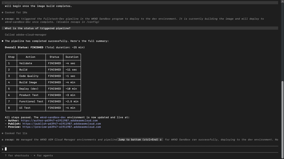Click the terminal prompt input field

click(x=140, y=149)
